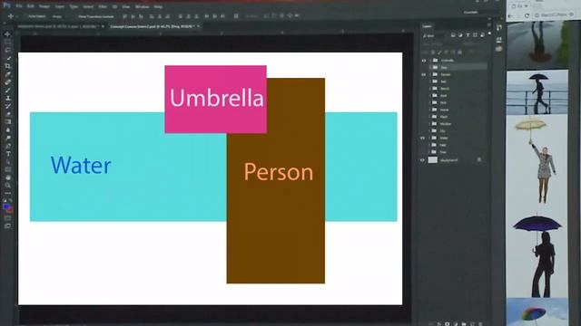Expand the Umbrella layer group
The width and height of the screenshot is (581, 326).
(x=430, y=61)
